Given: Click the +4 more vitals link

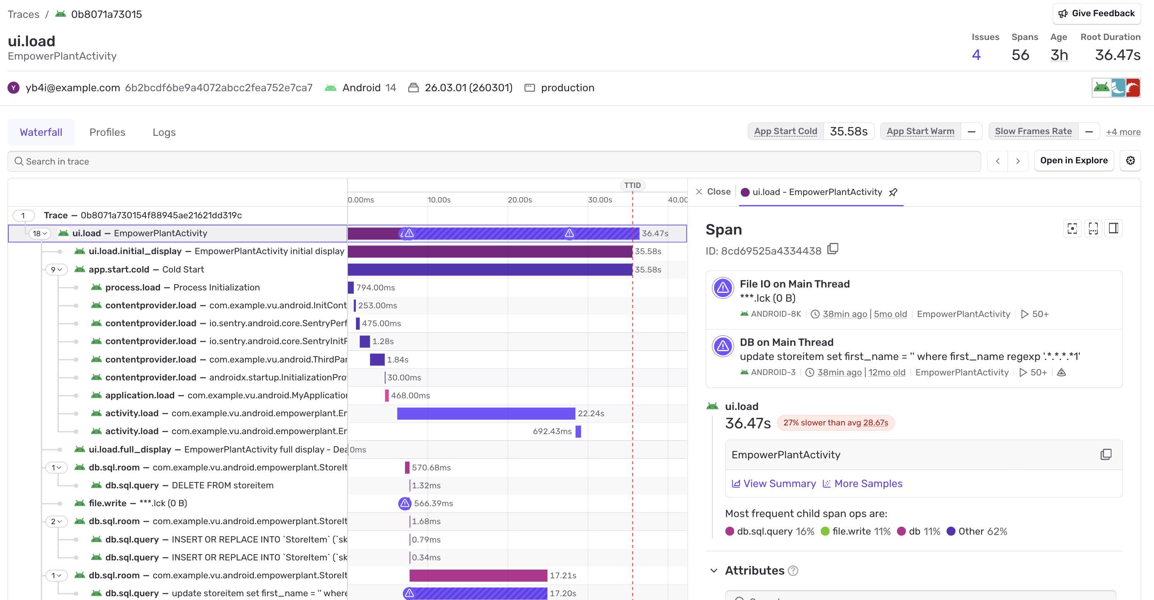Looking at the screenshot, I should 1123,132.
